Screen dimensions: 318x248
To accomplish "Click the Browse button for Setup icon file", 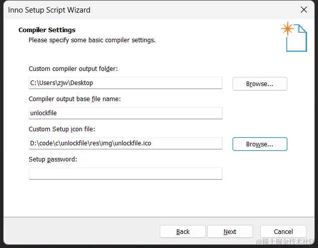I will tap(260, 144).
